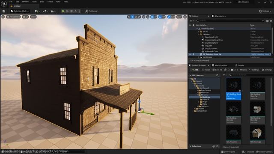Image resolution: width=274 pixels, height=154 pixels.
Task: Select SkyAtmosphere in the Outliner
Action: [x=211, y=43]
